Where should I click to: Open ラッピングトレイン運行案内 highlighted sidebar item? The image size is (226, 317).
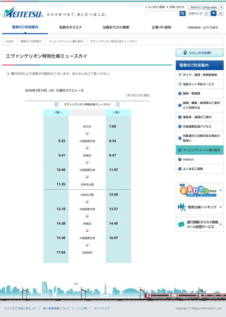(x=200, y=150)
